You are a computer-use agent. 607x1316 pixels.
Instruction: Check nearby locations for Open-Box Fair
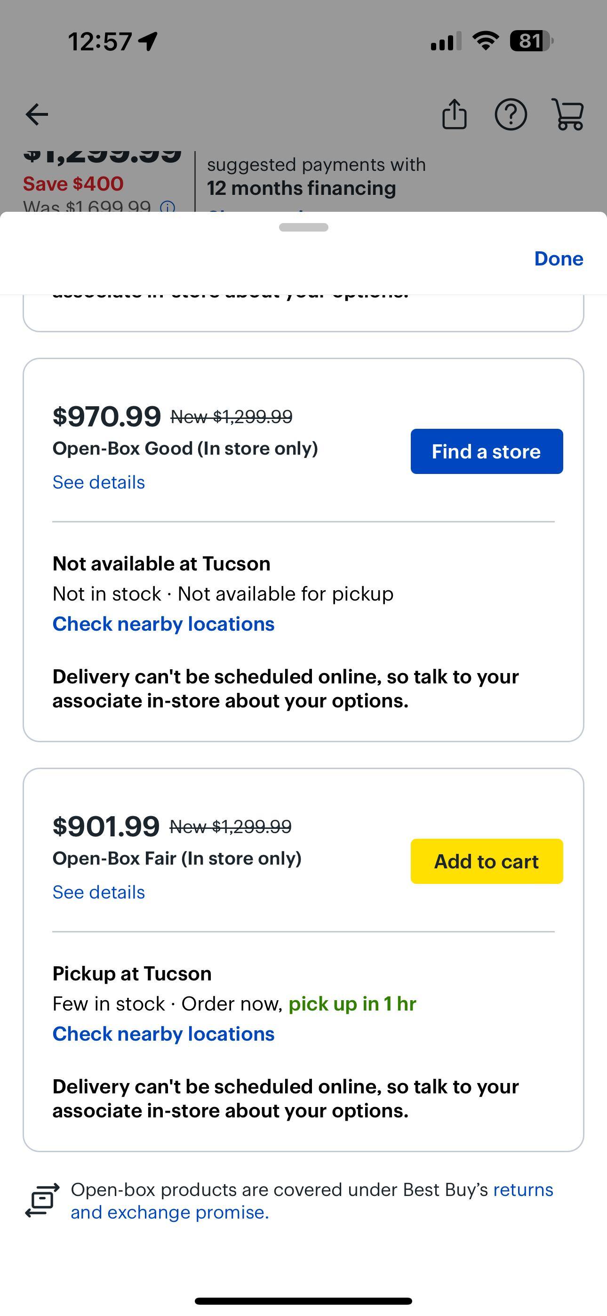(x=163, y=1034)
